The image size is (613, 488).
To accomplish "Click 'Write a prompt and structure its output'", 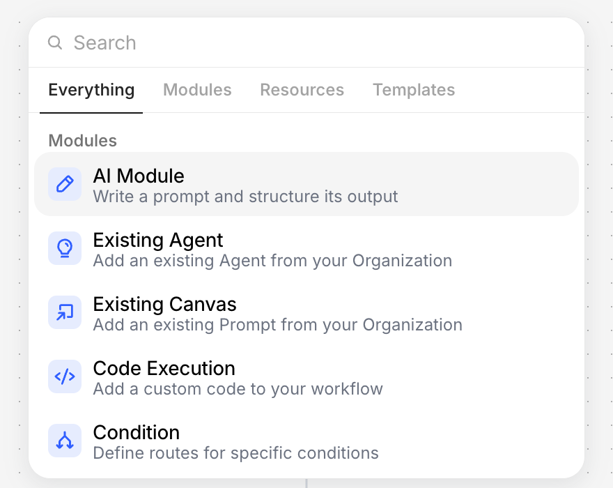I will 245,197.
